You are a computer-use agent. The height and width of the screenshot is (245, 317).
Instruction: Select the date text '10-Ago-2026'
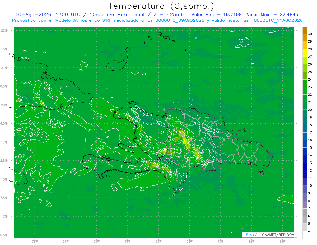33,15
